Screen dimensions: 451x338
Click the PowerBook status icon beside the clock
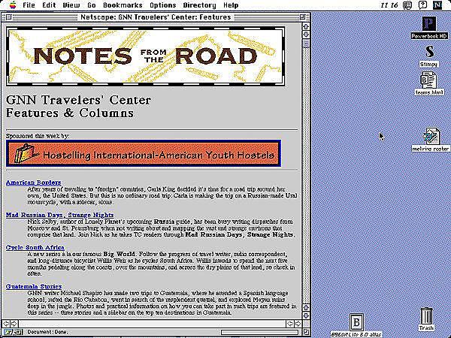(x=407, y=5)
